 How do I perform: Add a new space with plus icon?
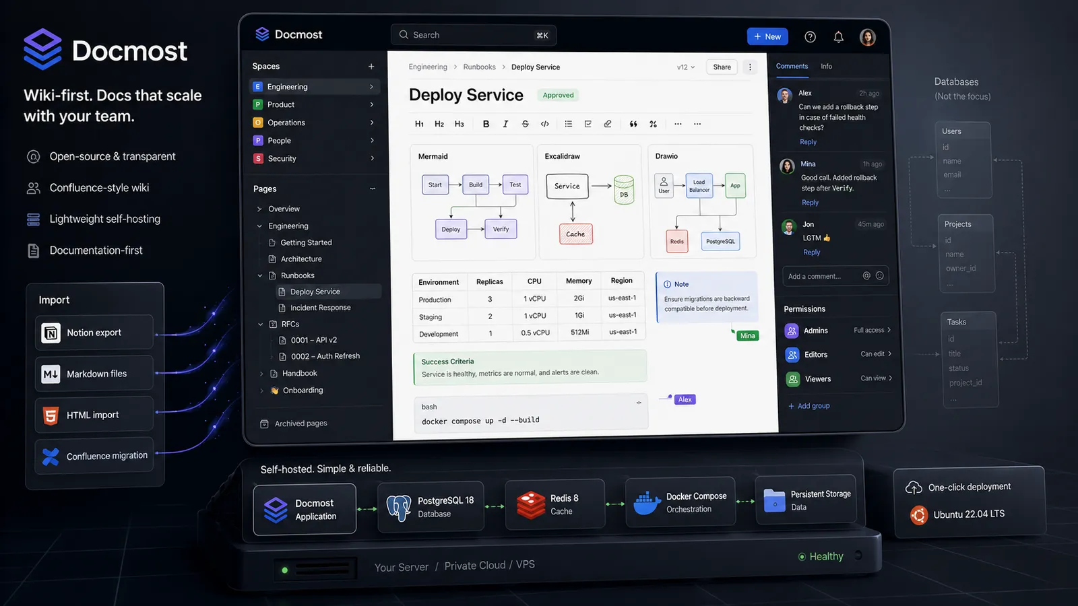371,66
